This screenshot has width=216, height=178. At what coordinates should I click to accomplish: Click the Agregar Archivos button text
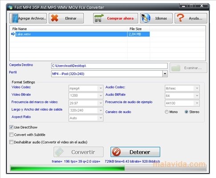point(32,18)
